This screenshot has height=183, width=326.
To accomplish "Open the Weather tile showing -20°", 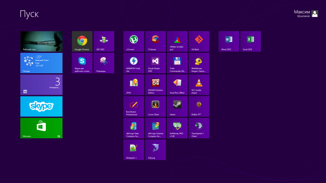I will point(42,63).
